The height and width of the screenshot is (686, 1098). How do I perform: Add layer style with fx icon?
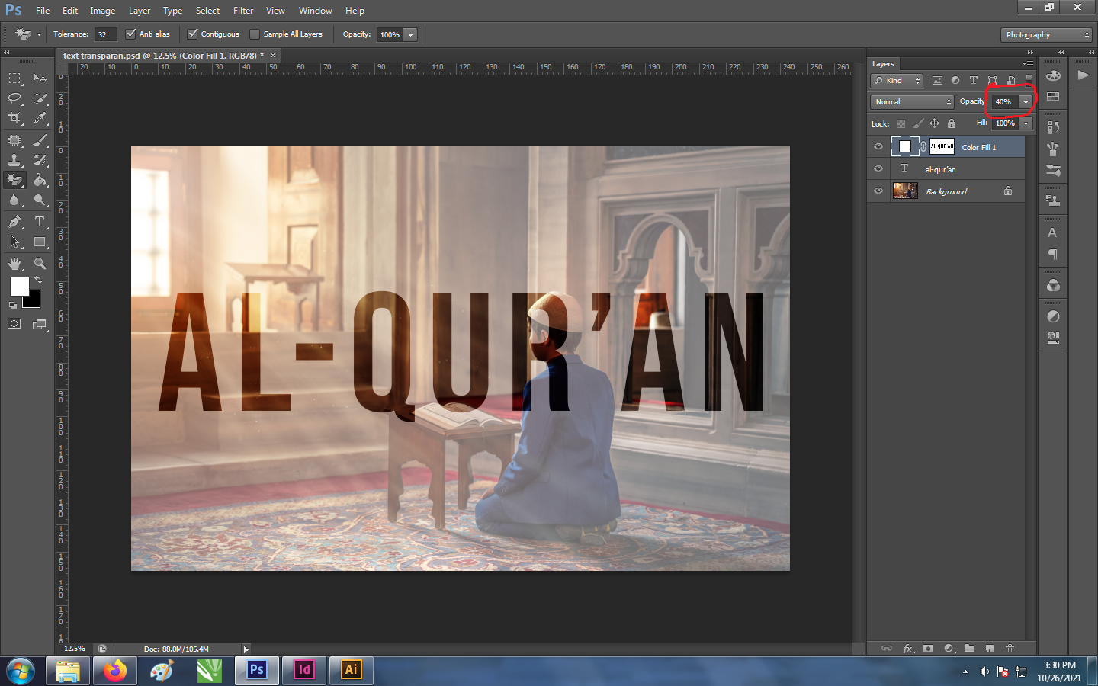pos(908,649)
